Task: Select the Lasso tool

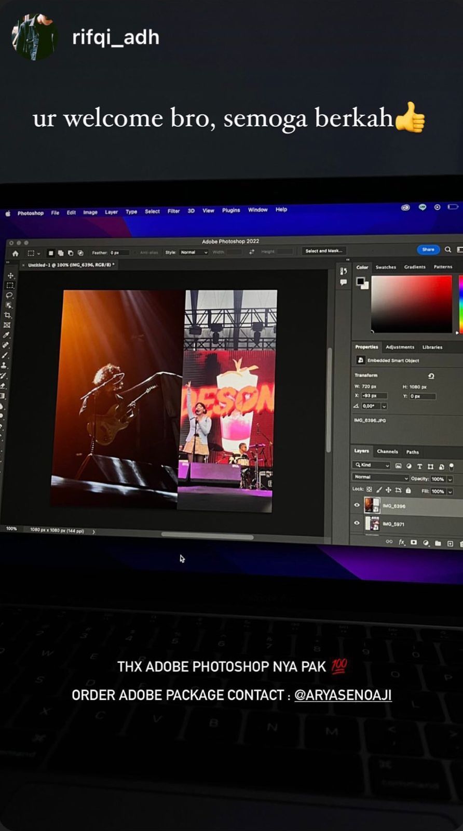Action: (x=9, y=295)
